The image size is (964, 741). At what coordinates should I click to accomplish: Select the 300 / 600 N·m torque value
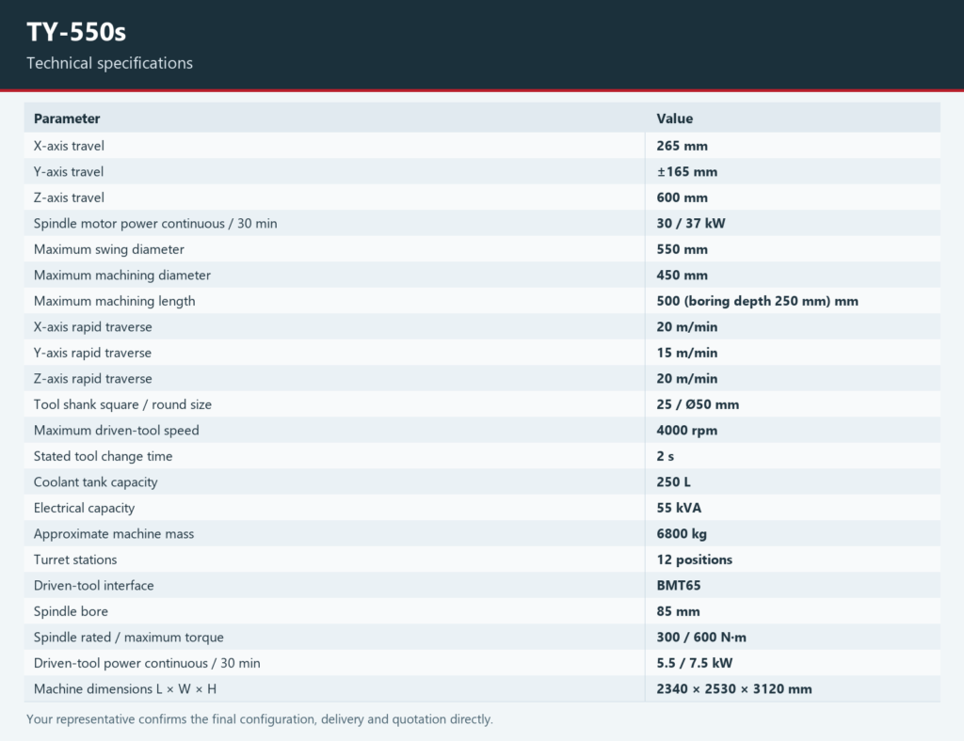coord(701,638)
